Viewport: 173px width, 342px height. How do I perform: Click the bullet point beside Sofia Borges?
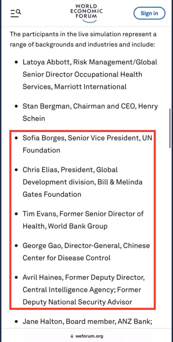click(17, 138)
